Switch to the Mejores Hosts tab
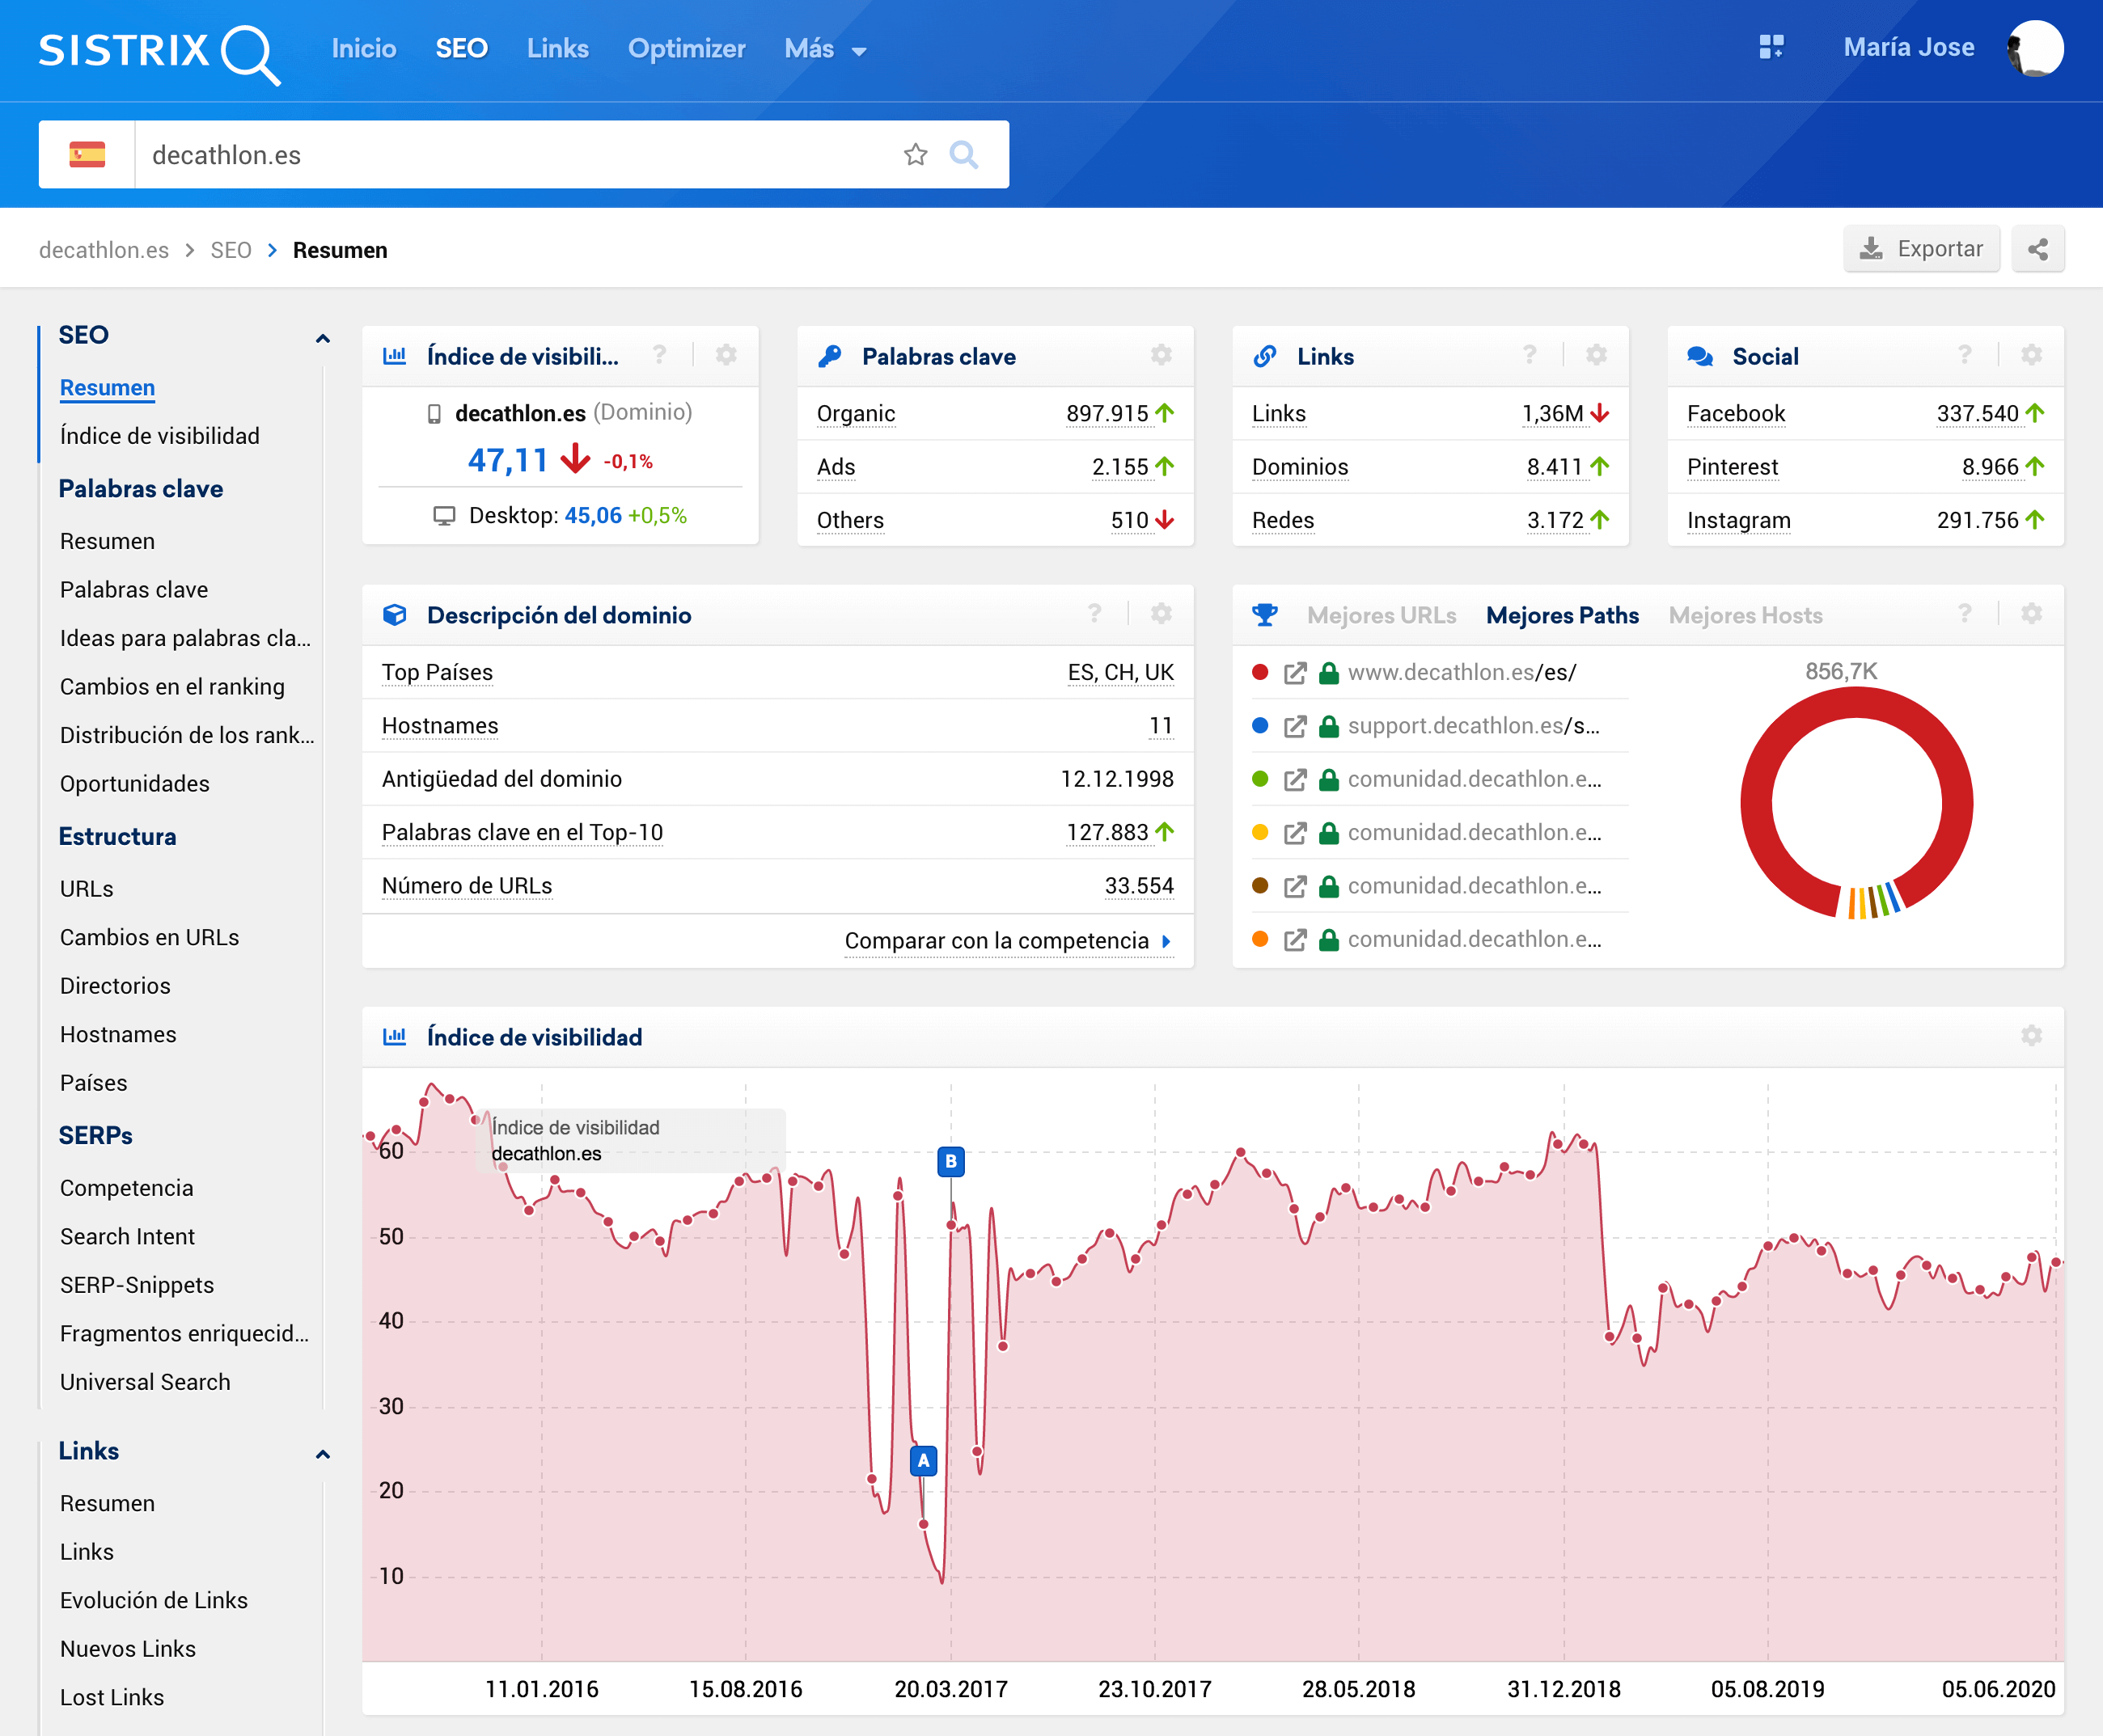Viewport: 2103px width, 1736px height. [1745, 616]
